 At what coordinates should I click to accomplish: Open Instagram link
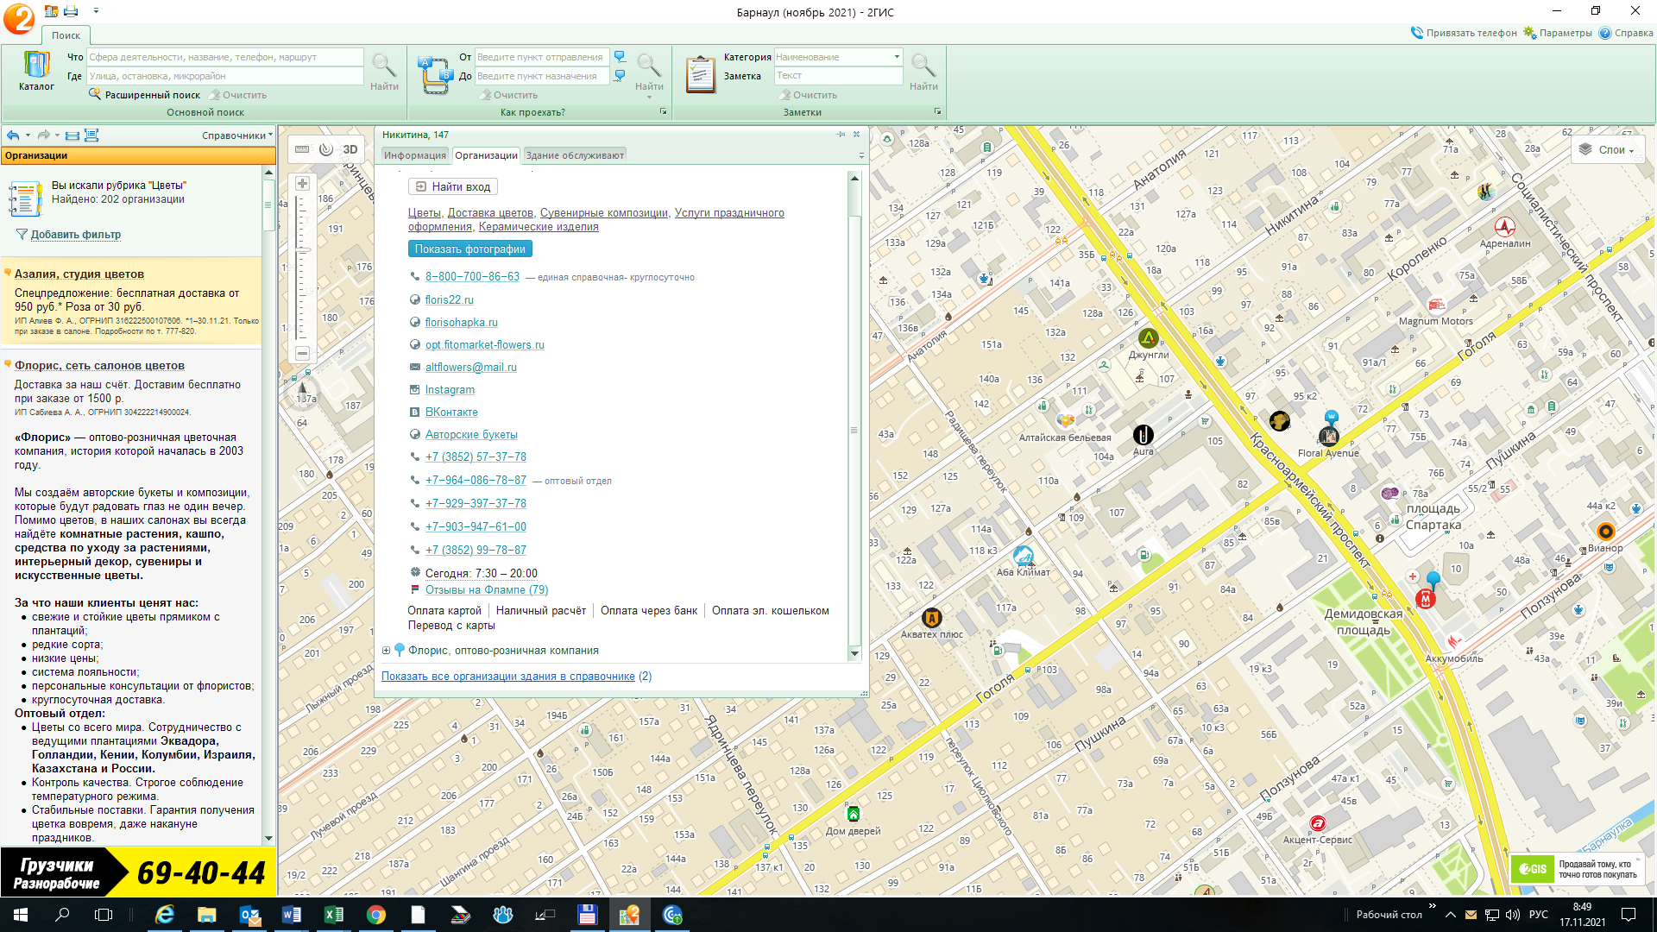[x=450, y=390]
